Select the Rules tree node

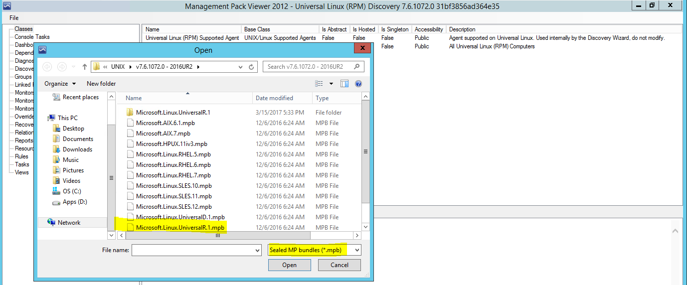pos(21,156)
